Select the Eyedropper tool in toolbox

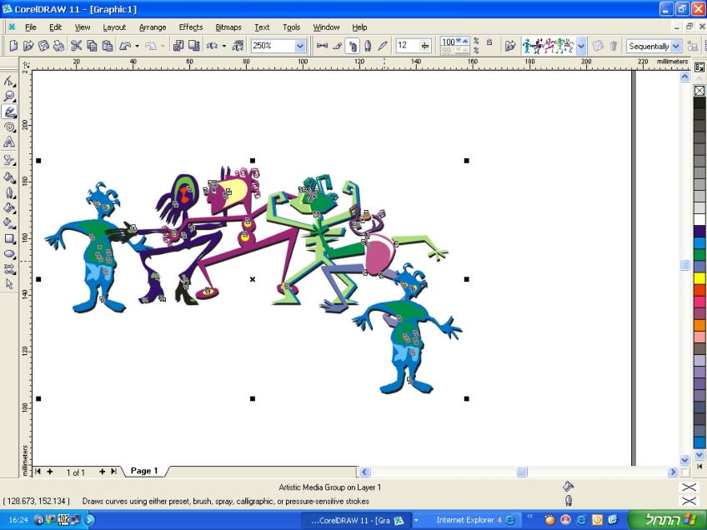pyautogui.click(x=9, y=177)
